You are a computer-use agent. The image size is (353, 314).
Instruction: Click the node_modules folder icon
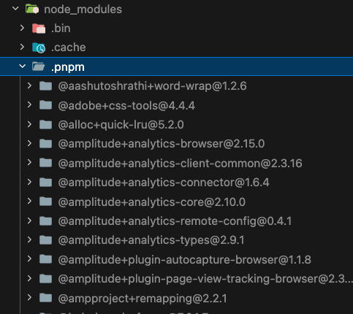coord(32,9)
